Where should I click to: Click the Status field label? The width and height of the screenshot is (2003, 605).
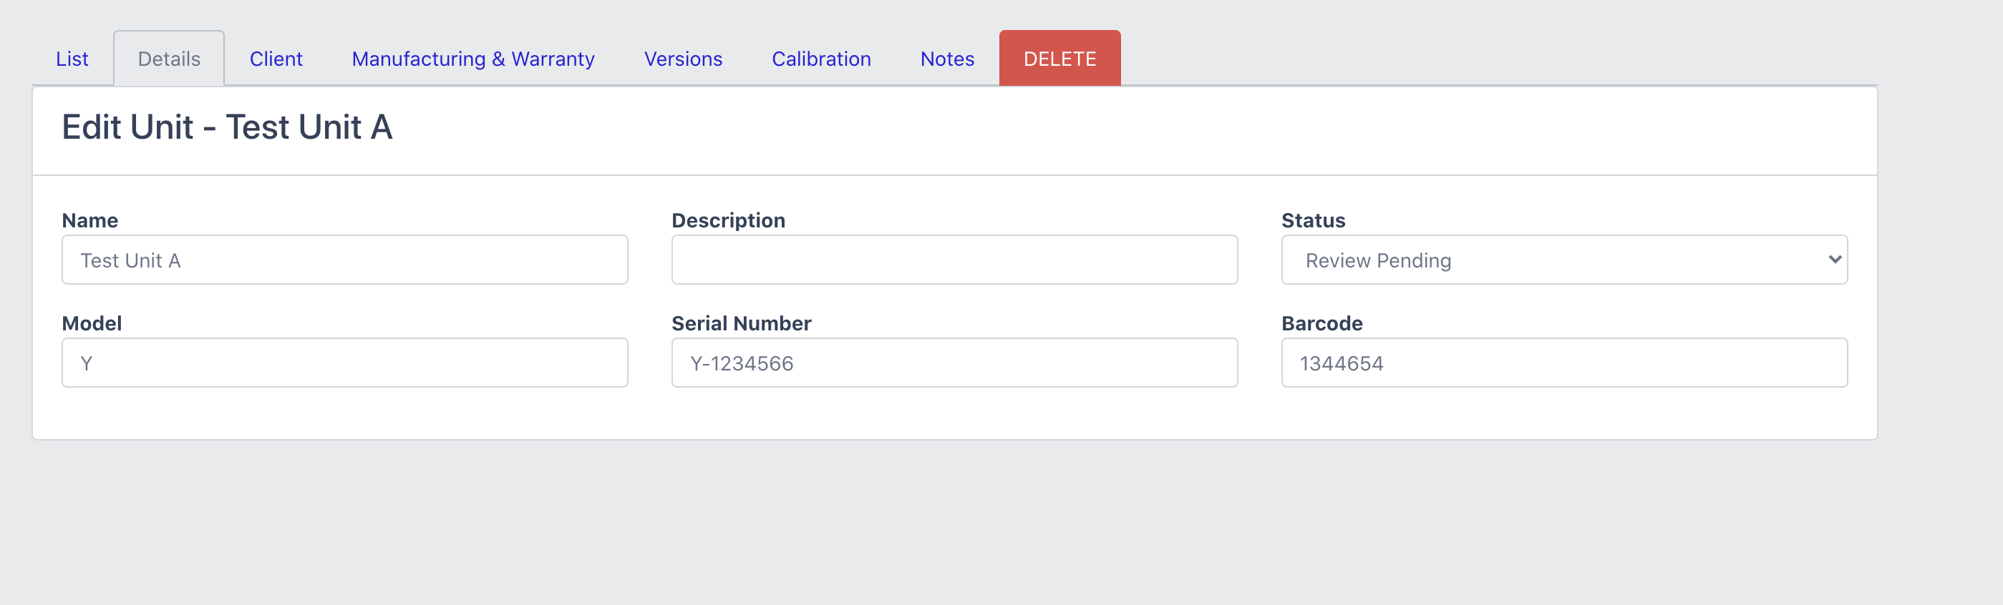pos(1312,220)
